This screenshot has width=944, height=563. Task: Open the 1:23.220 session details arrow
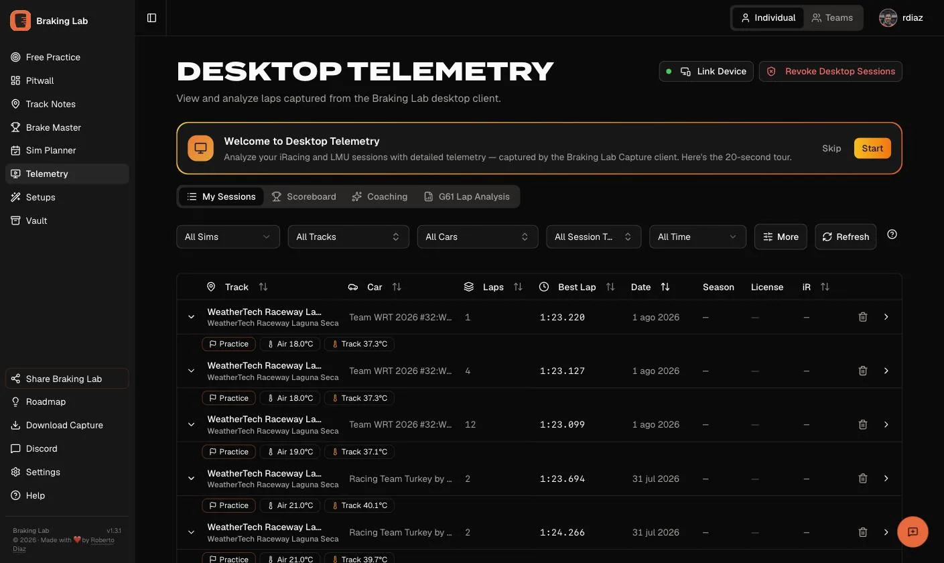pos(886,317)
